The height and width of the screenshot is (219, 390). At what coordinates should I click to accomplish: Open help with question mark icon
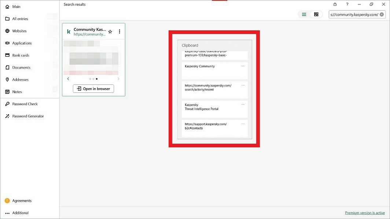coord(347,4)
